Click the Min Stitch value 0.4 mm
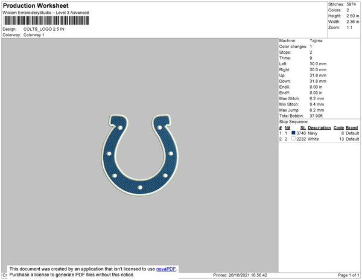362x280 pixels. click(317, 104)
